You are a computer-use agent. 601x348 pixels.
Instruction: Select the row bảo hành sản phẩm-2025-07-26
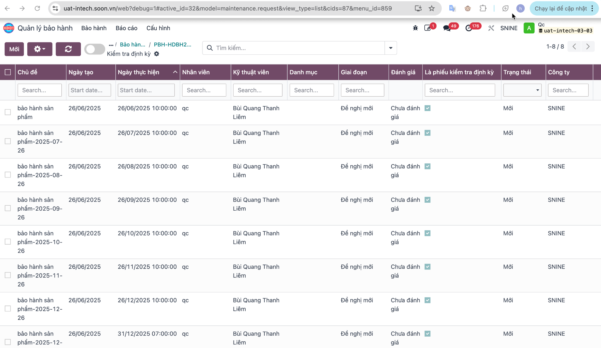coord(8,141)
